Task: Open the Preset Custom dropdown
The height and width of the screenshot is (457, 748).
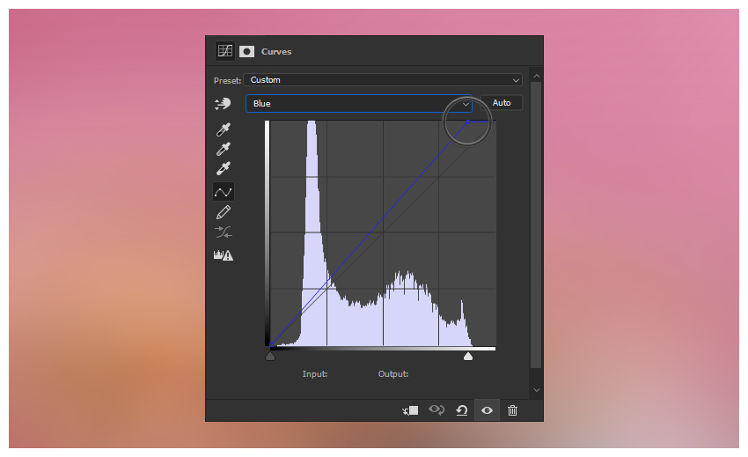Action: (383, 80)
